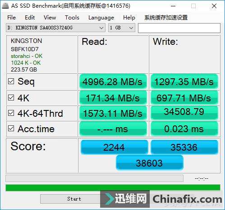Open the File menu
This screenshot has height=210, width=225.
tap(11, 18)
